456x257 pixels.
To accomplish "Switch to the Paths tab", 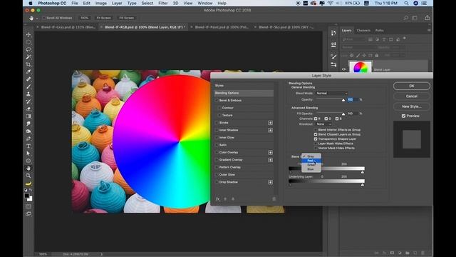I will point(379,30).
